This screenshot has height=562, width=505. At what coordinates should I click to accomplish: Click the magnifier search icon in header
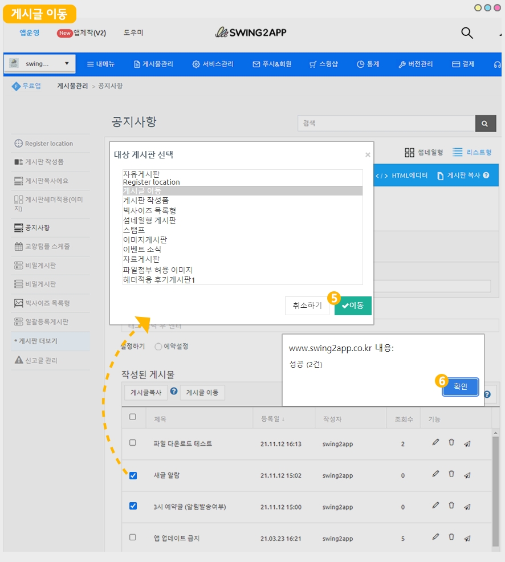(x=467, y=33)
